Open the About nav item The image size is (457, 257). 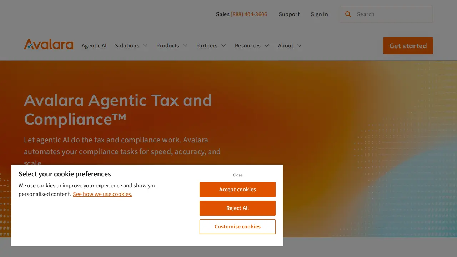pos(286,46)
